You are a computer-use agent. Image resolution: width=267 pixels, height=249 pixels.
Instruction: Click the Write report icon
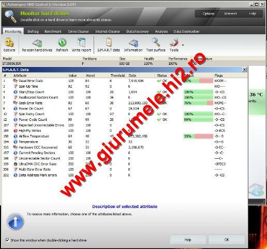pyautogui.click(x=81, y=42)
